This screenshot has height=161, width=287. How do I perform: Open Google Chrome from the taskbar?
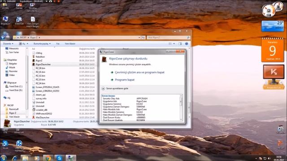click(x=48, y=158)
